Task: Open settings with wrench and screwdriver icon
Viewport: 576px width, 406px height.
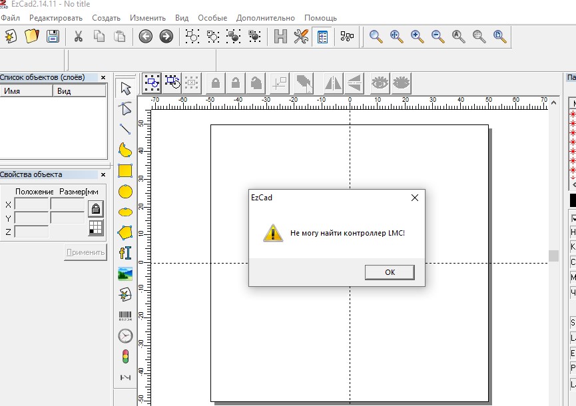Action: [301, 37]
